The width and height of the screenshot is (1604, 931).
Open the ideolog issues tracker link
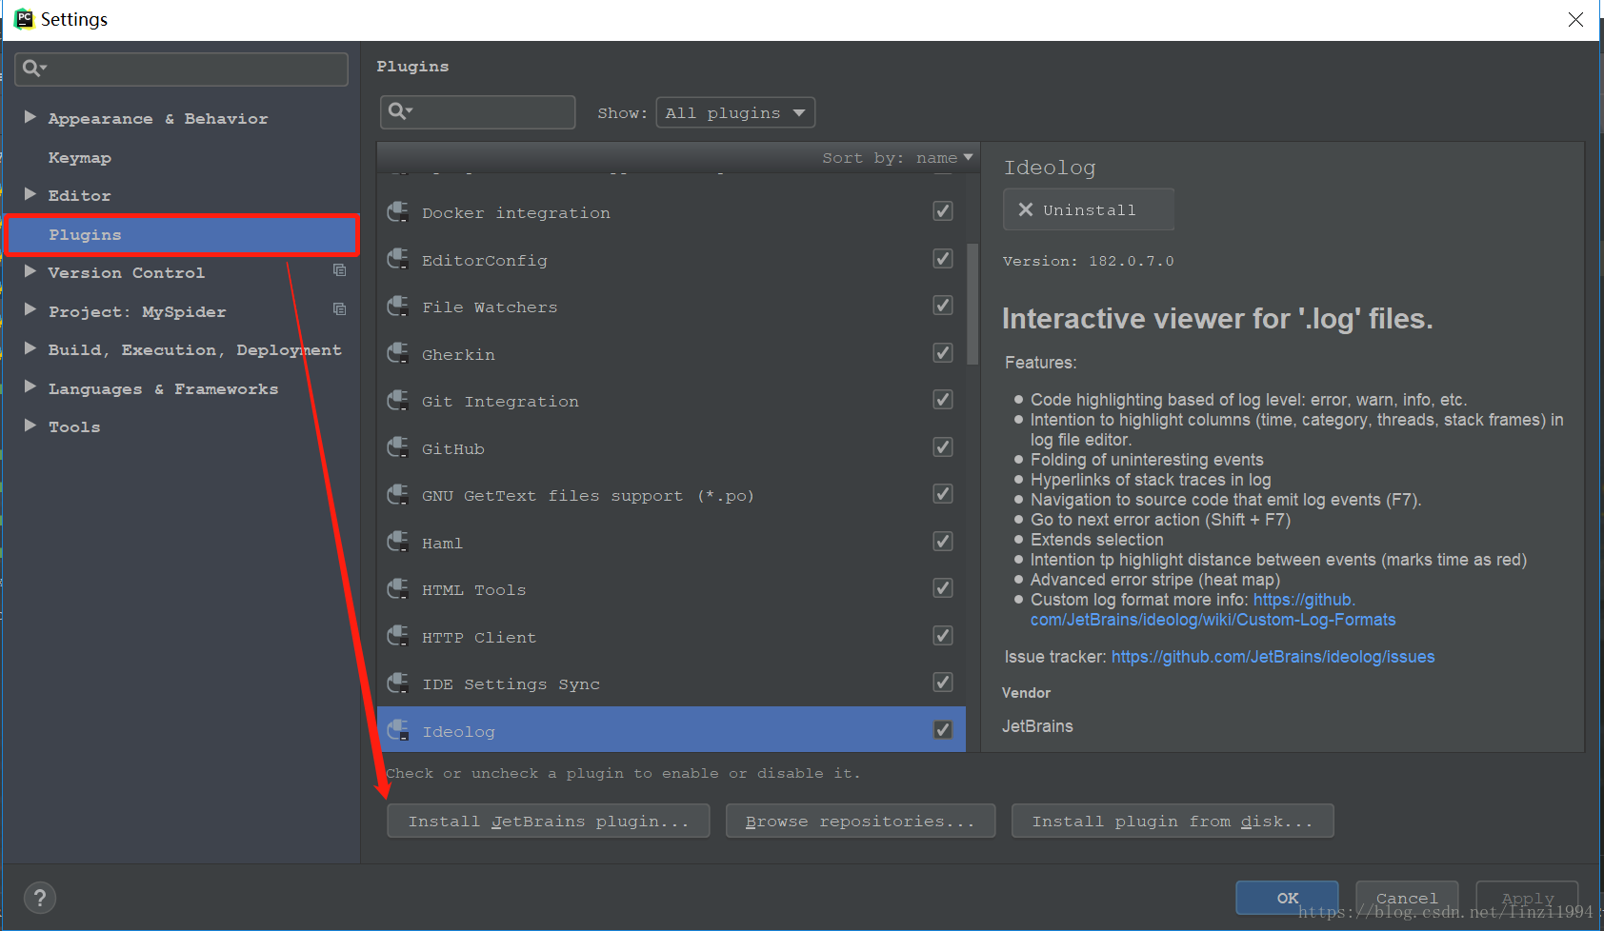(1273, 657)
